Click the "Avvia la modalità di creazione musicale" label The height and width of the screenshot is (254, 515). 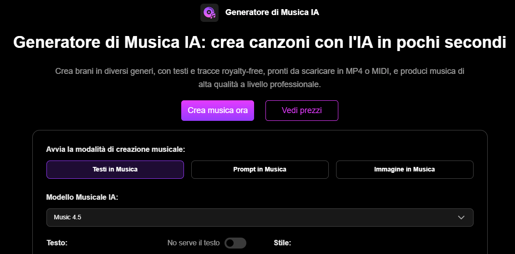[x=116, y=149]
